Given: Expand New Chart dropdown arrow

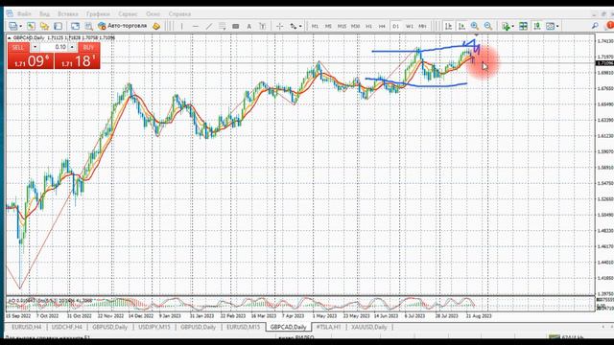Looking at the screenshot, I should 20,26.
